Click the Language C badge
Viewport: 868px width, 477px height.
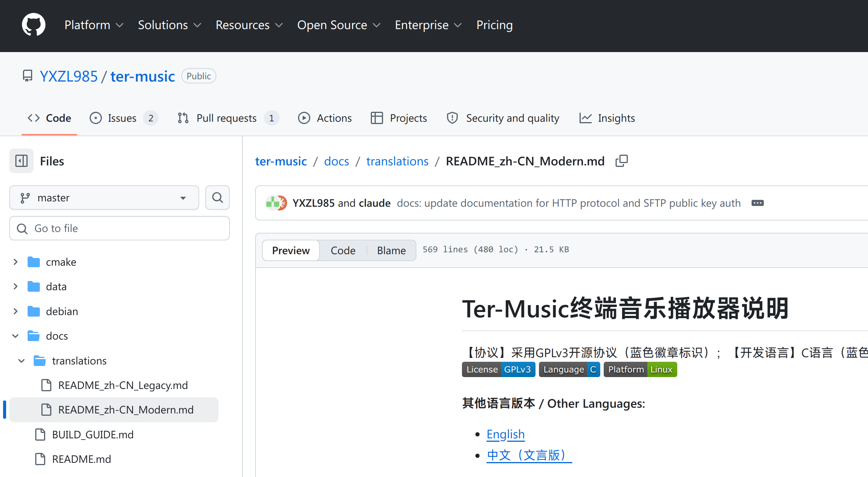pos(569,369)
